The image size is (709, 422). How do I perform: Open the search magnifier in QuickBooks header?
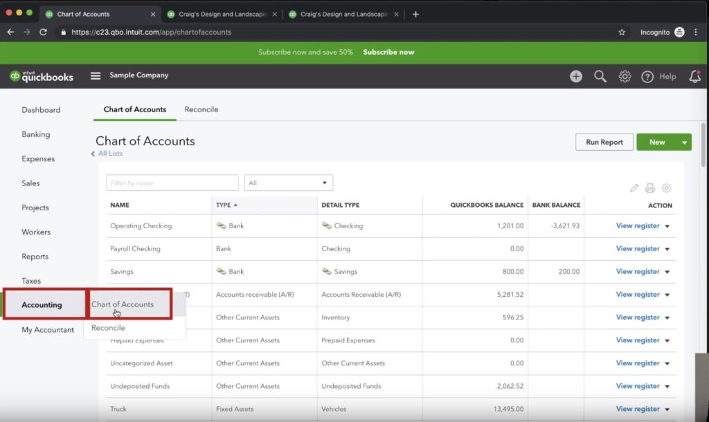point(600,76)
